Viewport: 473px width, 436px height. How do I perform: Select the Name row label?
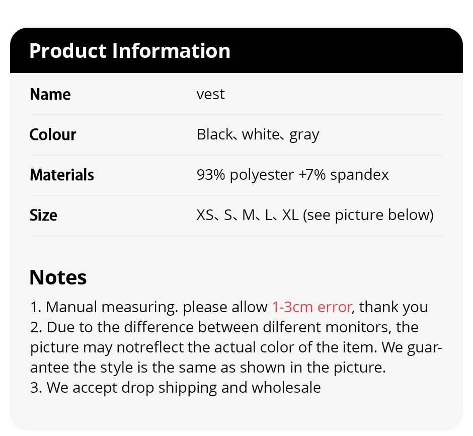tap(50, 95)
